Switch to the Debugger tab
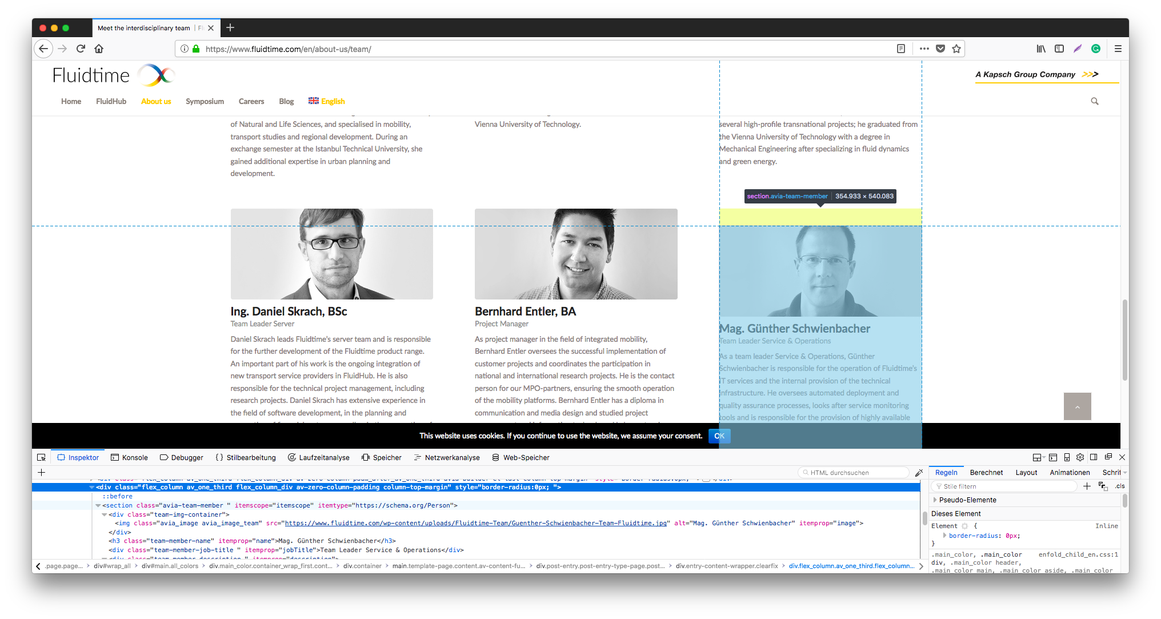The width and height of the screenshot is (1161, 619). [182, 457]
